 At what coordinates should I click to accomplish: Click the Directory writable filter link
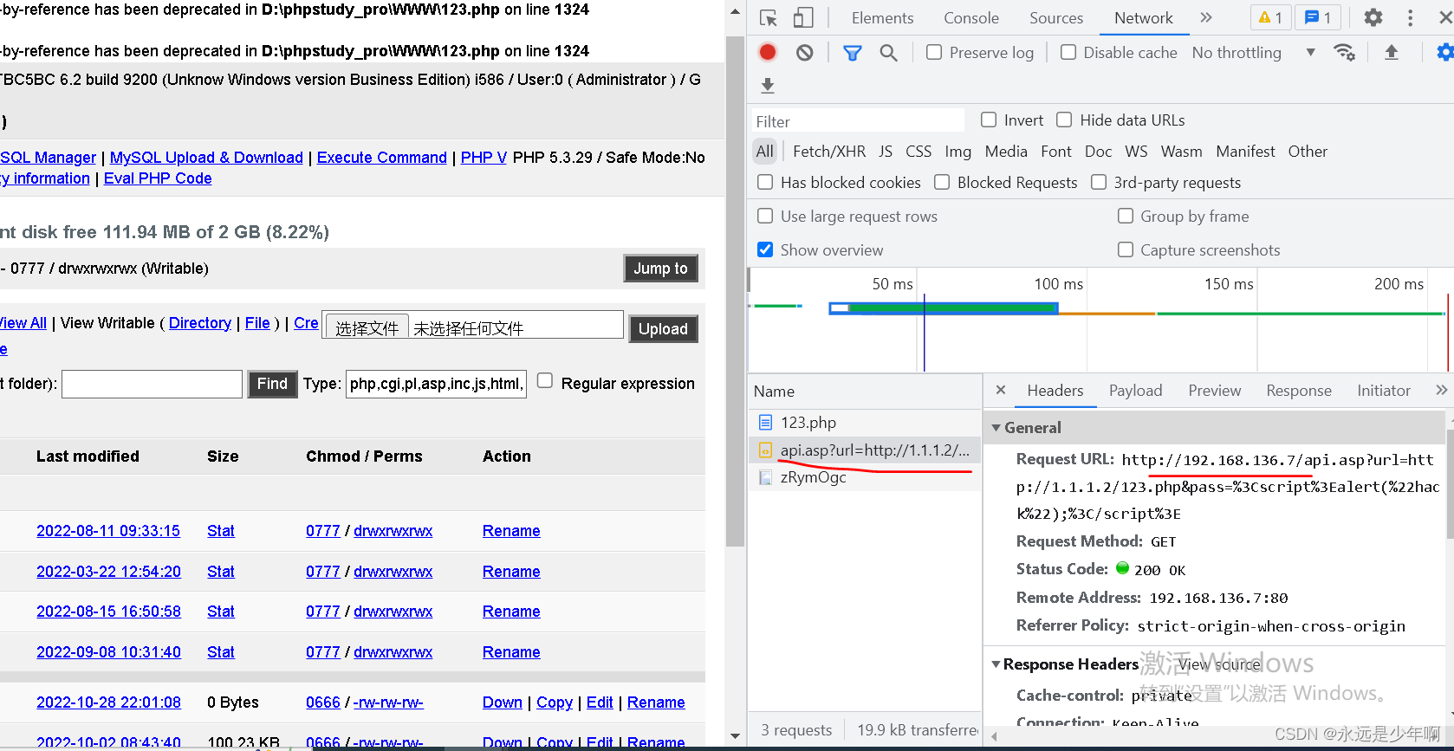point(200,323)
